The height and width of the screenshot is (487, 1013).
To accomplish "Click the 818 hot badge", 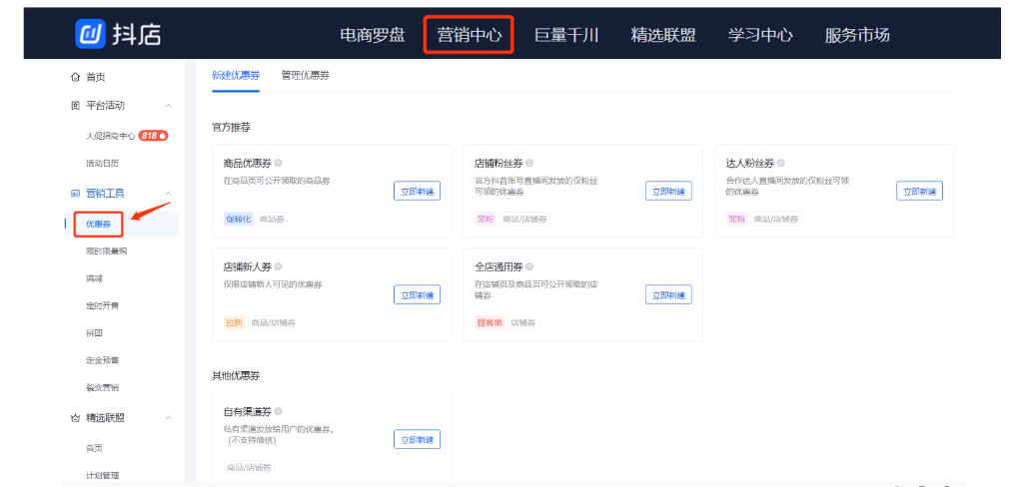I will tap(153, 136).
